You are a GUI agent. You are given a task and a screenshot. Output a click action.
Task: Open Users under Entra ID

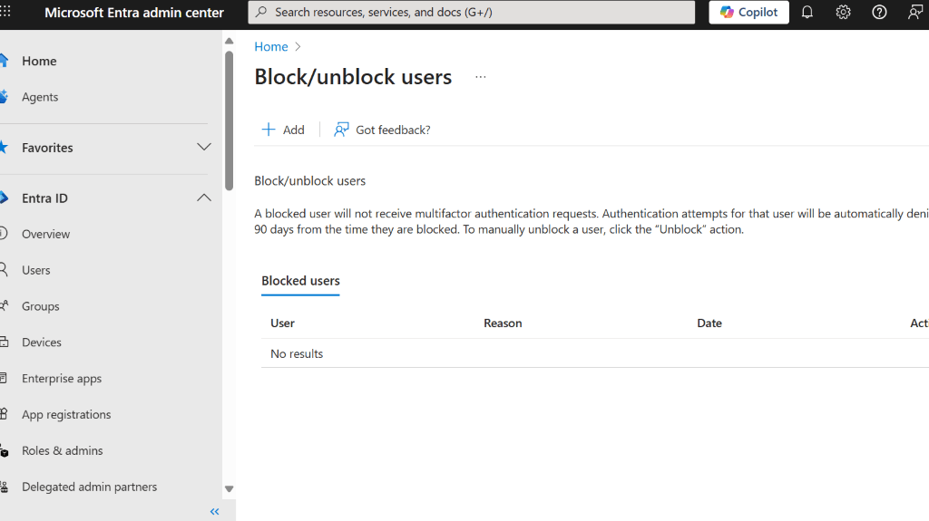[35, 270]
